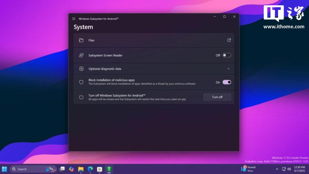Launch Copilot from the taskbar
This screenshot has width=309, height=174.
(71, 169)
